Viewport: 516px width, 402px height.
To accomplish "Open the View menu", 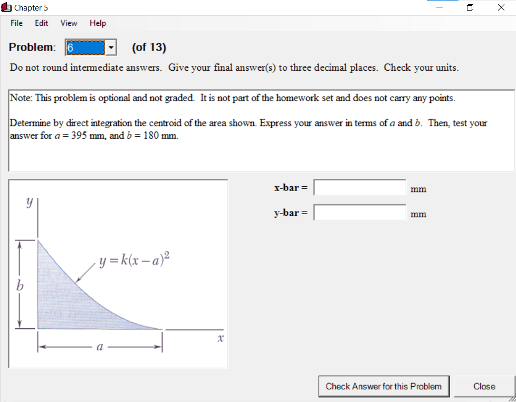I will click(68, 23).
